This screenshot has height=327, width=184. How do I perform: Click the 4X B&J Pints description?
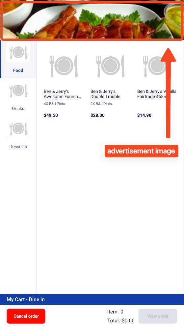pyautogui.click(x=55, y=104)
